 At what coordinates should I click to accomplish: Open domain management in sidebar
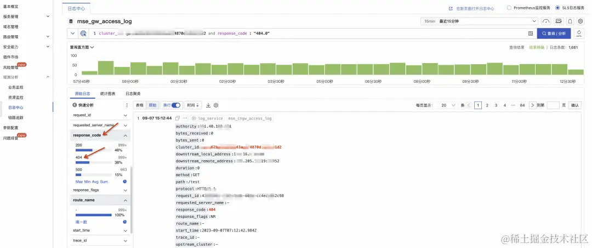tap(10, 26)
